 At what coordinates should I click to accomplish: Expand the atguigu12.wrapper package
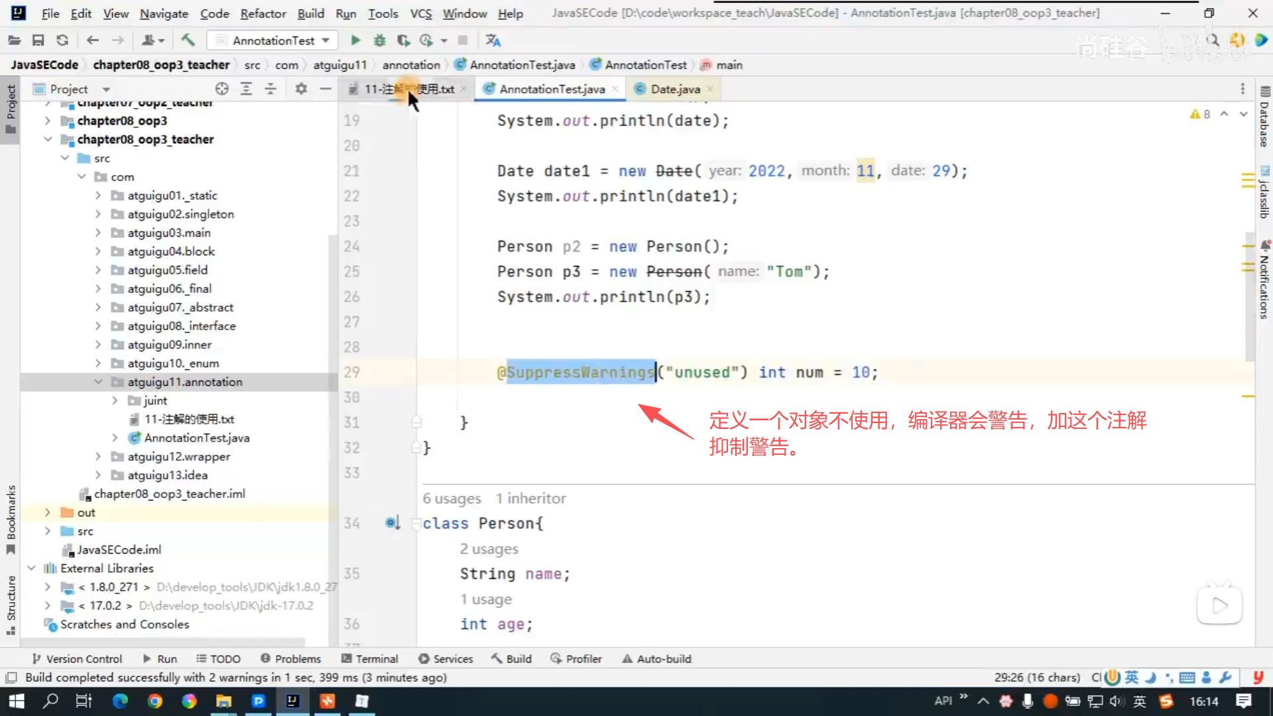click(98, 456)
